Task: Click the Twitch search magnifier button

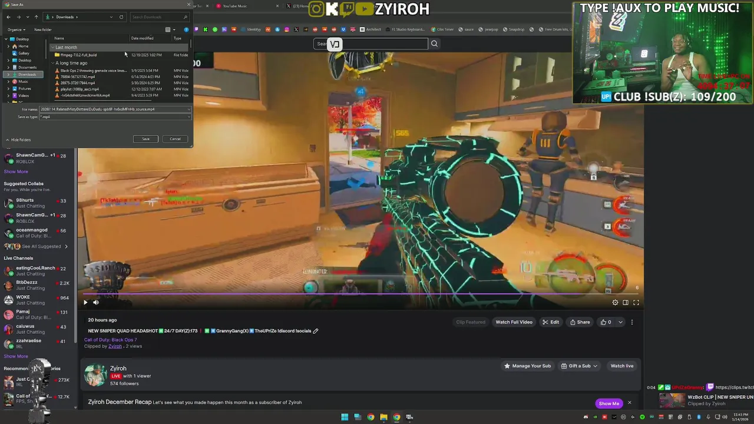Action: [434, 44]
